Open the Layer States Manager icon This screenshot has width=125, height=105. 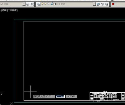pos(107,4)
